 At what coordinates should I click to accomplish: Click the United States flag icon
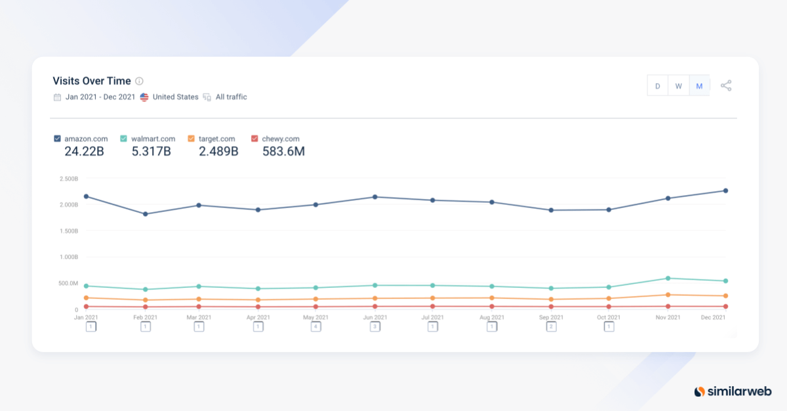(144, 97)
